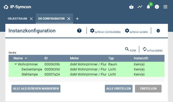Click the IP-Symcon home logo icon
The width and height of the screenshot is (173, 102).
(6, 7)
